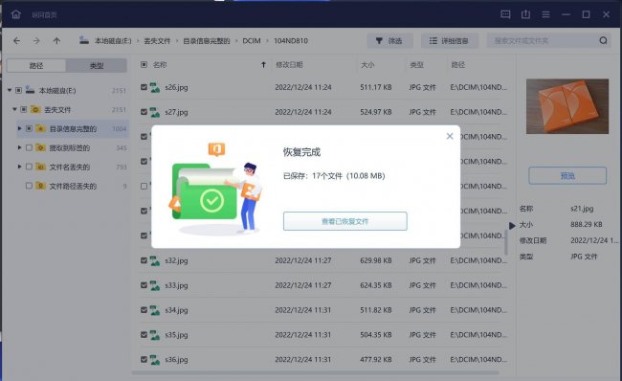The height and width of the screenshot is (381, 622).
Task: Click the 详细信息 view button
Action: pos(449,40)
